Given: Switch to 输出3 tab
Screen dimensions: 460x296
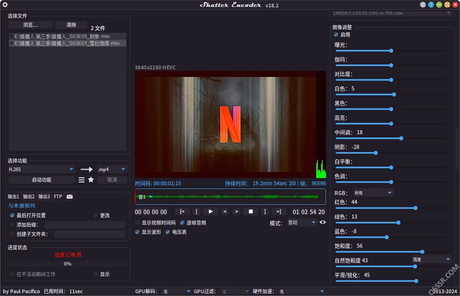Looking at the screenshot, I should (x=44, y=196).
